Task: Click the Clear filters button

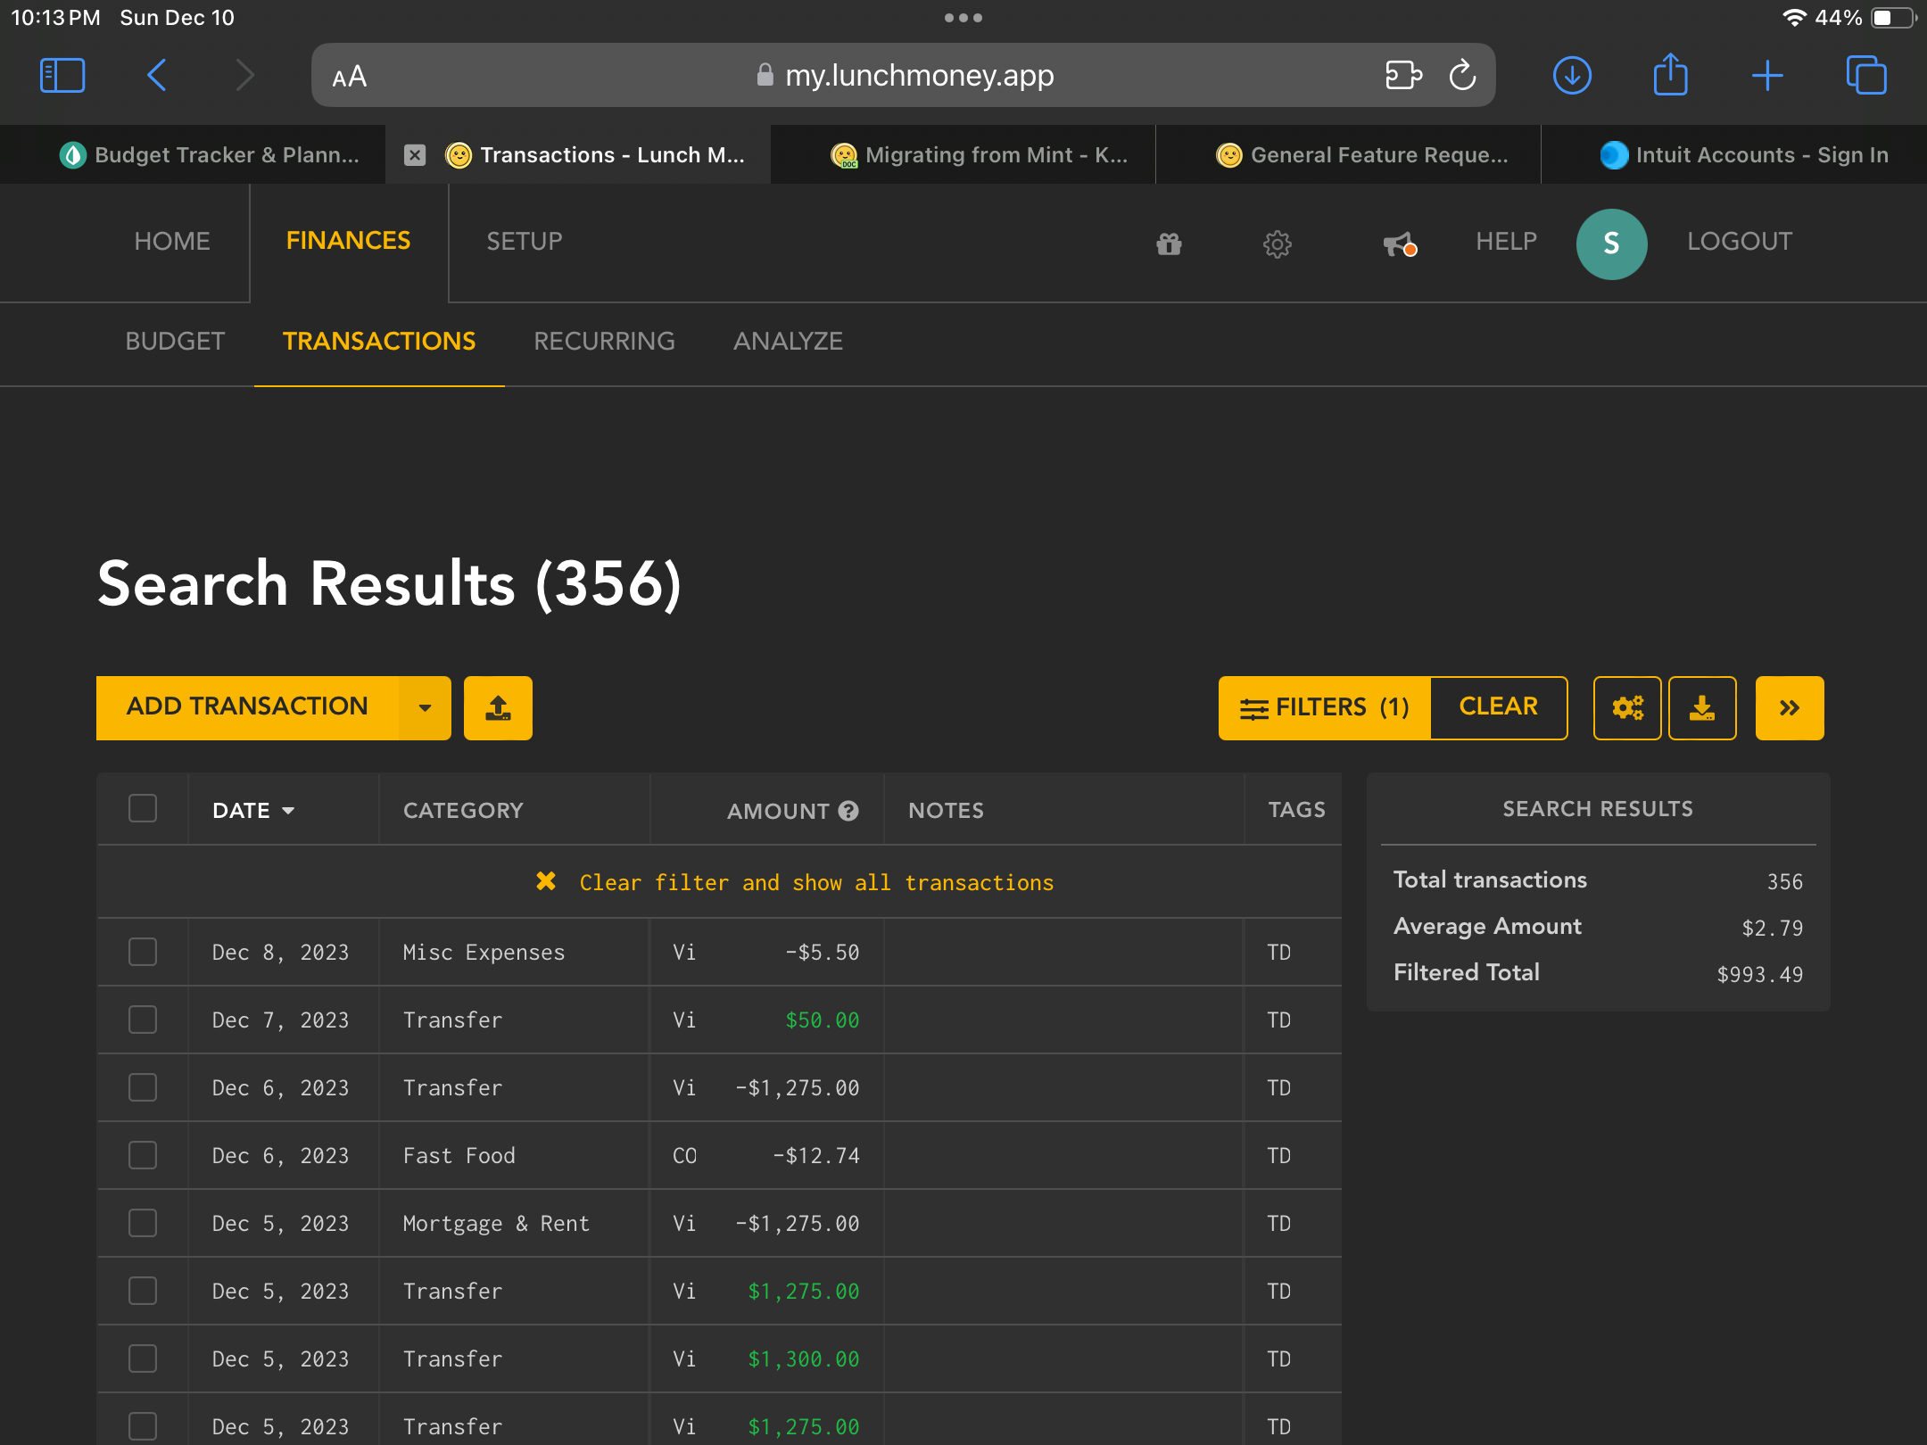Action: pos(1498,708)
